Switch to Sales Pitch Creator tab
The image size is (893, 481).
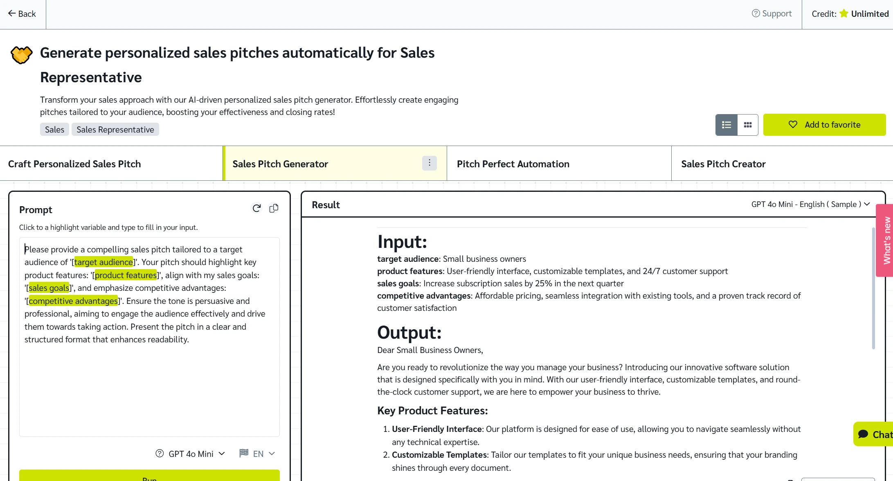click(782, 164)
